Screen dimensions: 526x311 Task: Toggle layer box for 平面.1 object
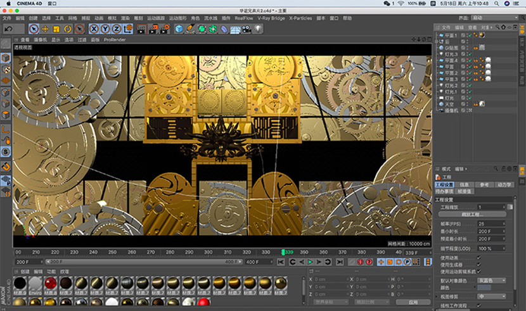click(463, 35)
